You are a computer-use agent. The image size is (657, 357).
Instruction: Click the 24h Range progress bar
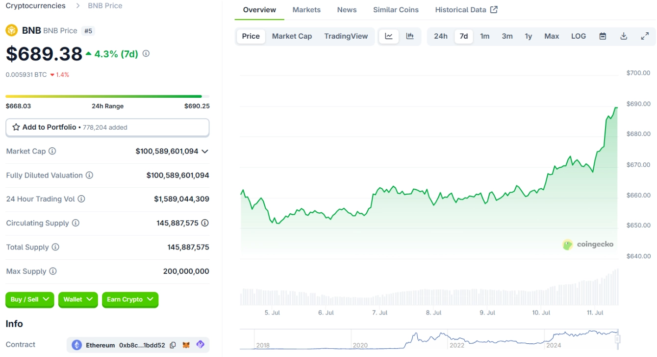click(107, 96)
